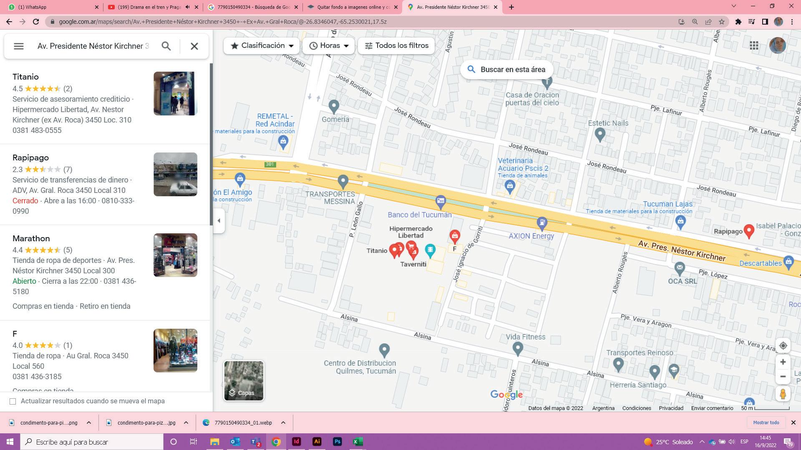
Task: Click the Gomería map marker
Action: coord(334,107)
